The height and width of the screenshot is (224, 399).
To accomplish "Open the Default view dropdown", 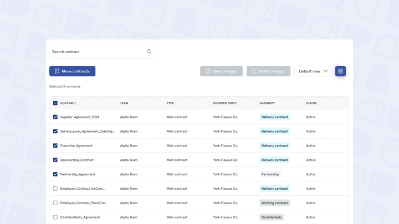I will (x=313, y=71).
